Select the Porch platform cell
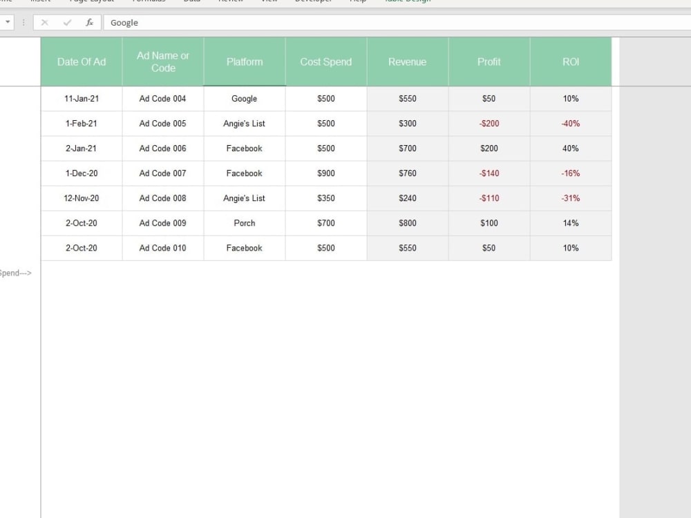Image resolution: width=691 pixels, height=518 pixels. 245,223
